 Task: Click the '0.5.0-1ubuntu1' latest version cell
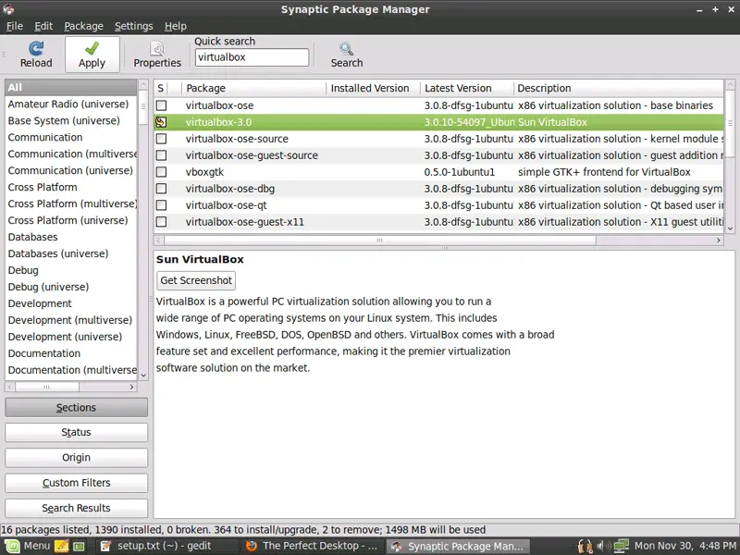[x=459, y=172]
